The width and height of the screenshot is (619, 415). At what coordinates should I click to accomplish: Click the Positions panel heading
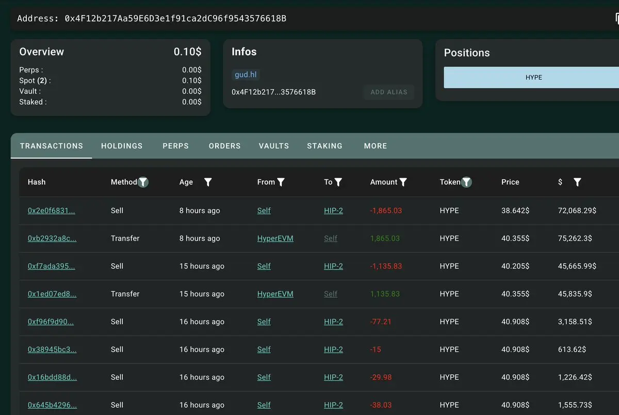tap(467, 53)
